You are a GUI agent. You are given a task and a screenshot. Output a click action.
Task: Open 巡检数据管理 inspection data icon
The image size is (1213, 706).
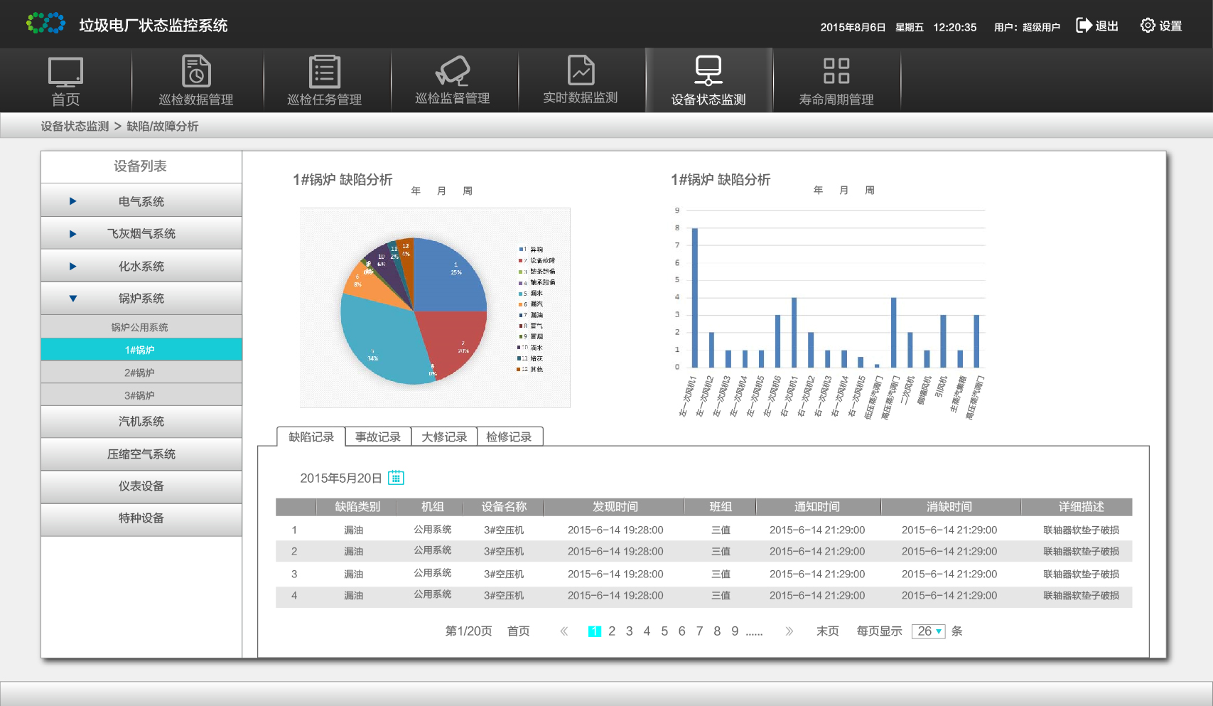pyautogui.click(x=196, y=72)
